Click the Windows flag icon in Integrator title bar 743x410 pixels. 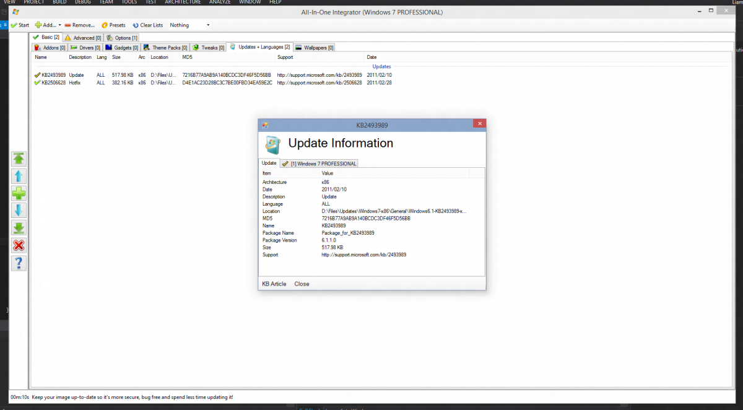click(x=15, y=12)
